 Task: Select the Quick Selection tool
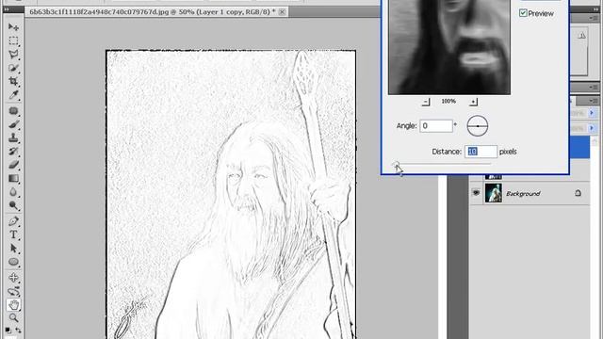(13, 68)
